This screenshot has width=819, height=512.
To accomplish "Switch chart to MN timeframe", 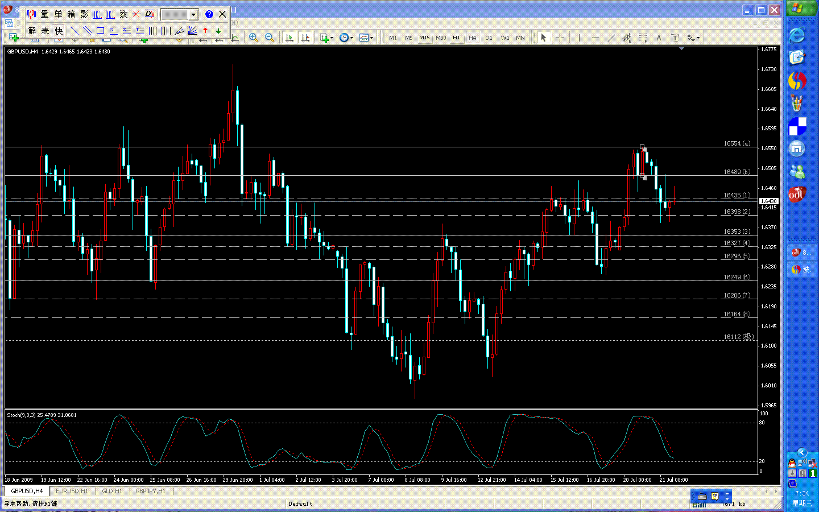I will click(x=520, y=38).
